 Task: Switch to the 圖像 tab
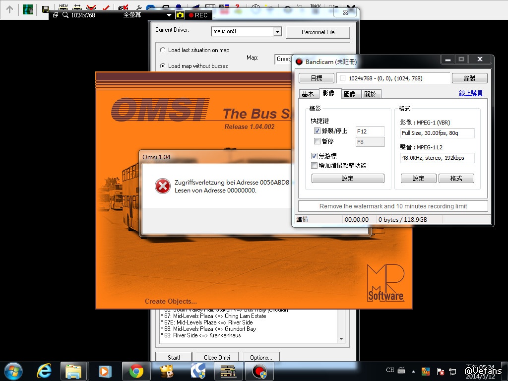(349, 94)
